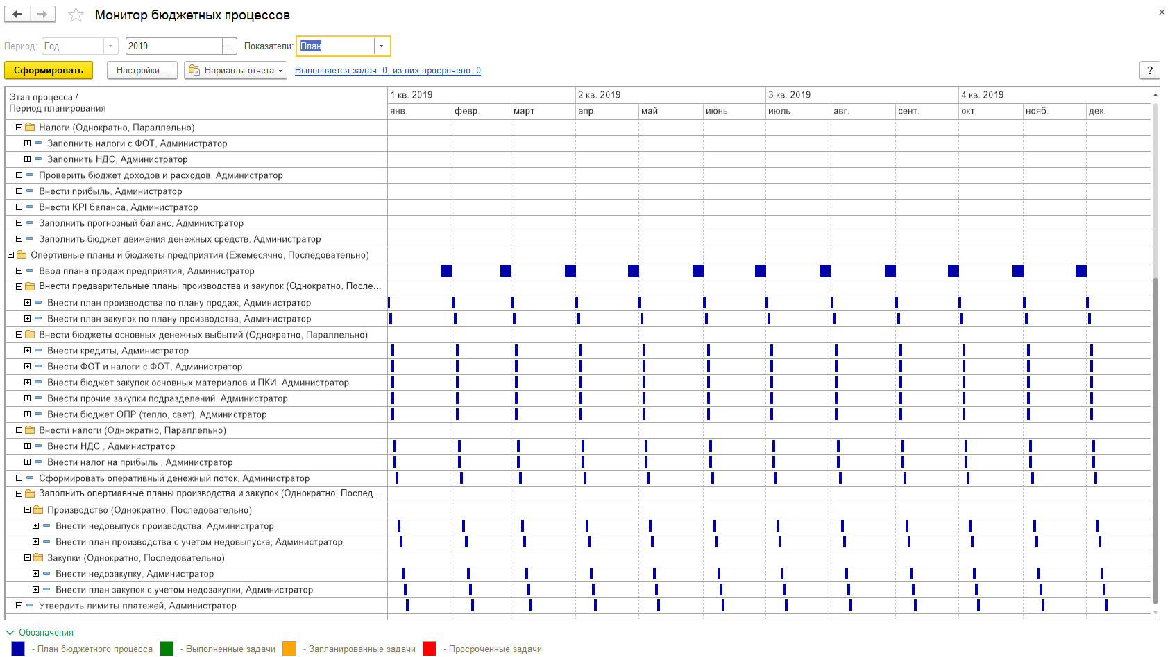
Task: Open the Период type dropdown
Action: point(110,46)
